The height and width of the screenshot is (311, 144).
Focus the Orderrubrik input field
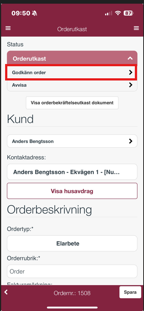point(72,271)
